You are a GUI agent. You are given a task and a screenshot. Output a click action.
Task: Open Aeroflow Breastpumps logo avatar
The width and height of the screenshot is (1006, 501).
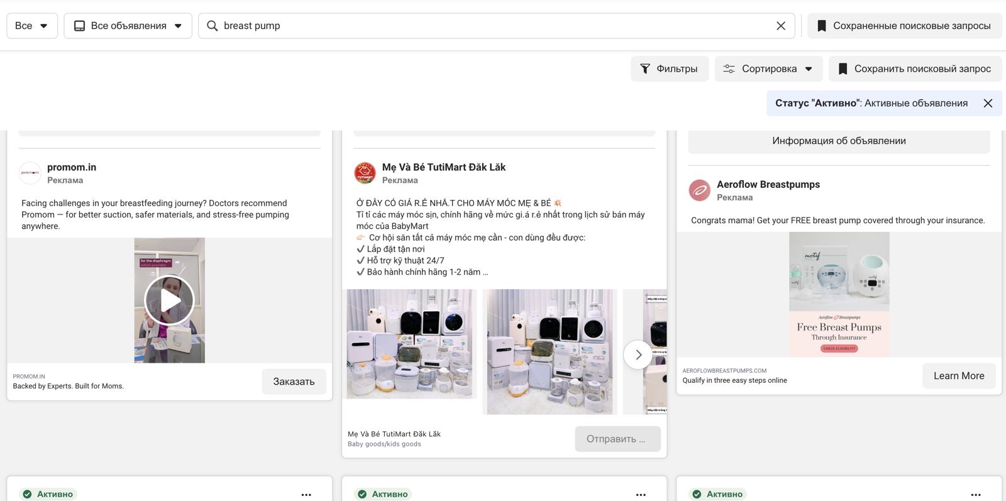pyautogui.click(x=700, y=190)
